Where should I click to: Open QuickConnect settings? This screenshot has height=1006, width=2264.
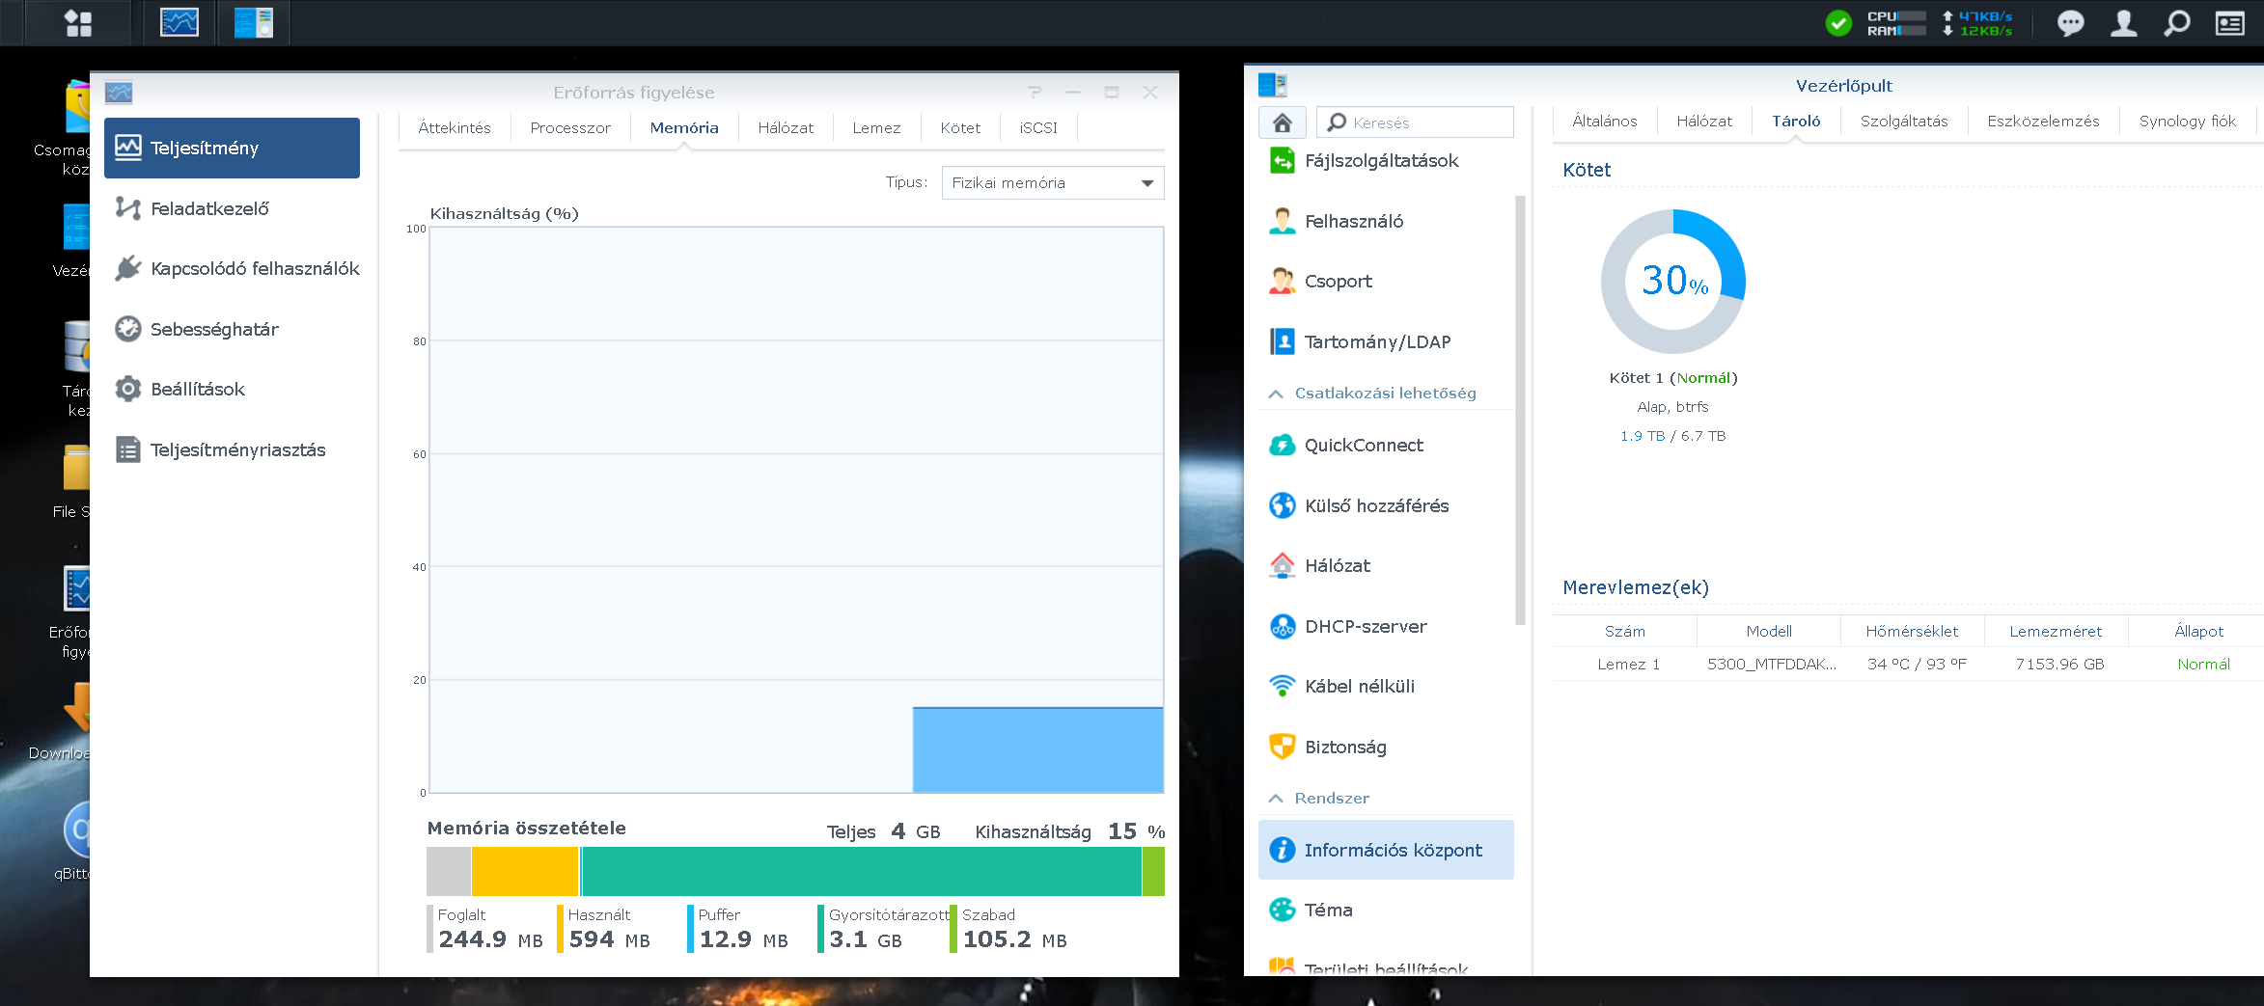pyautogui.click(x=1363, y=445)
